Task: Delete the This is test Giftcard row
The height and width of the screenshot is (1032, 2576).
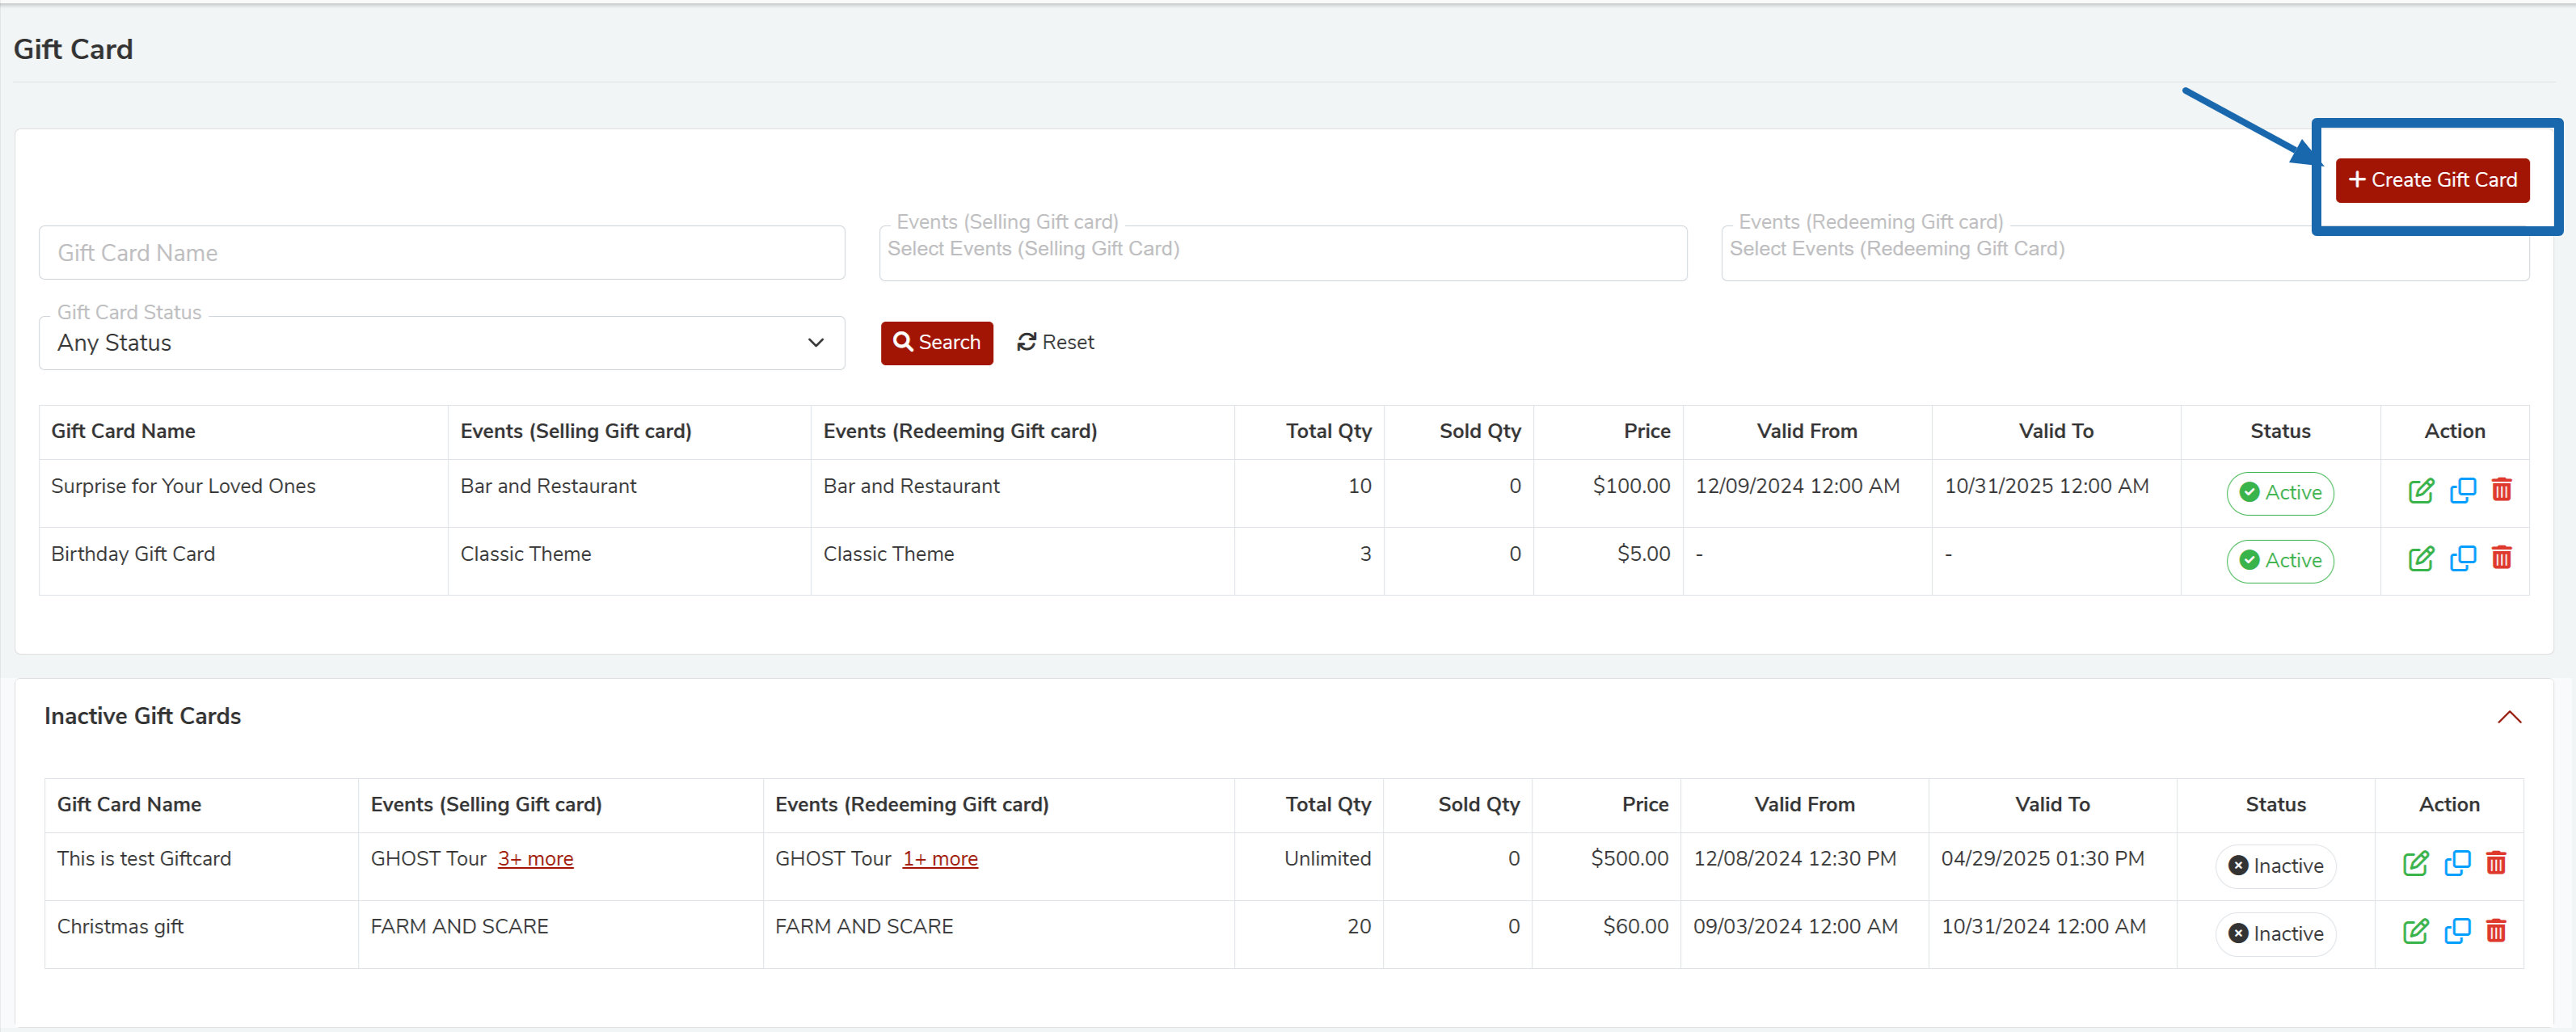Action: pos(2496,864)
